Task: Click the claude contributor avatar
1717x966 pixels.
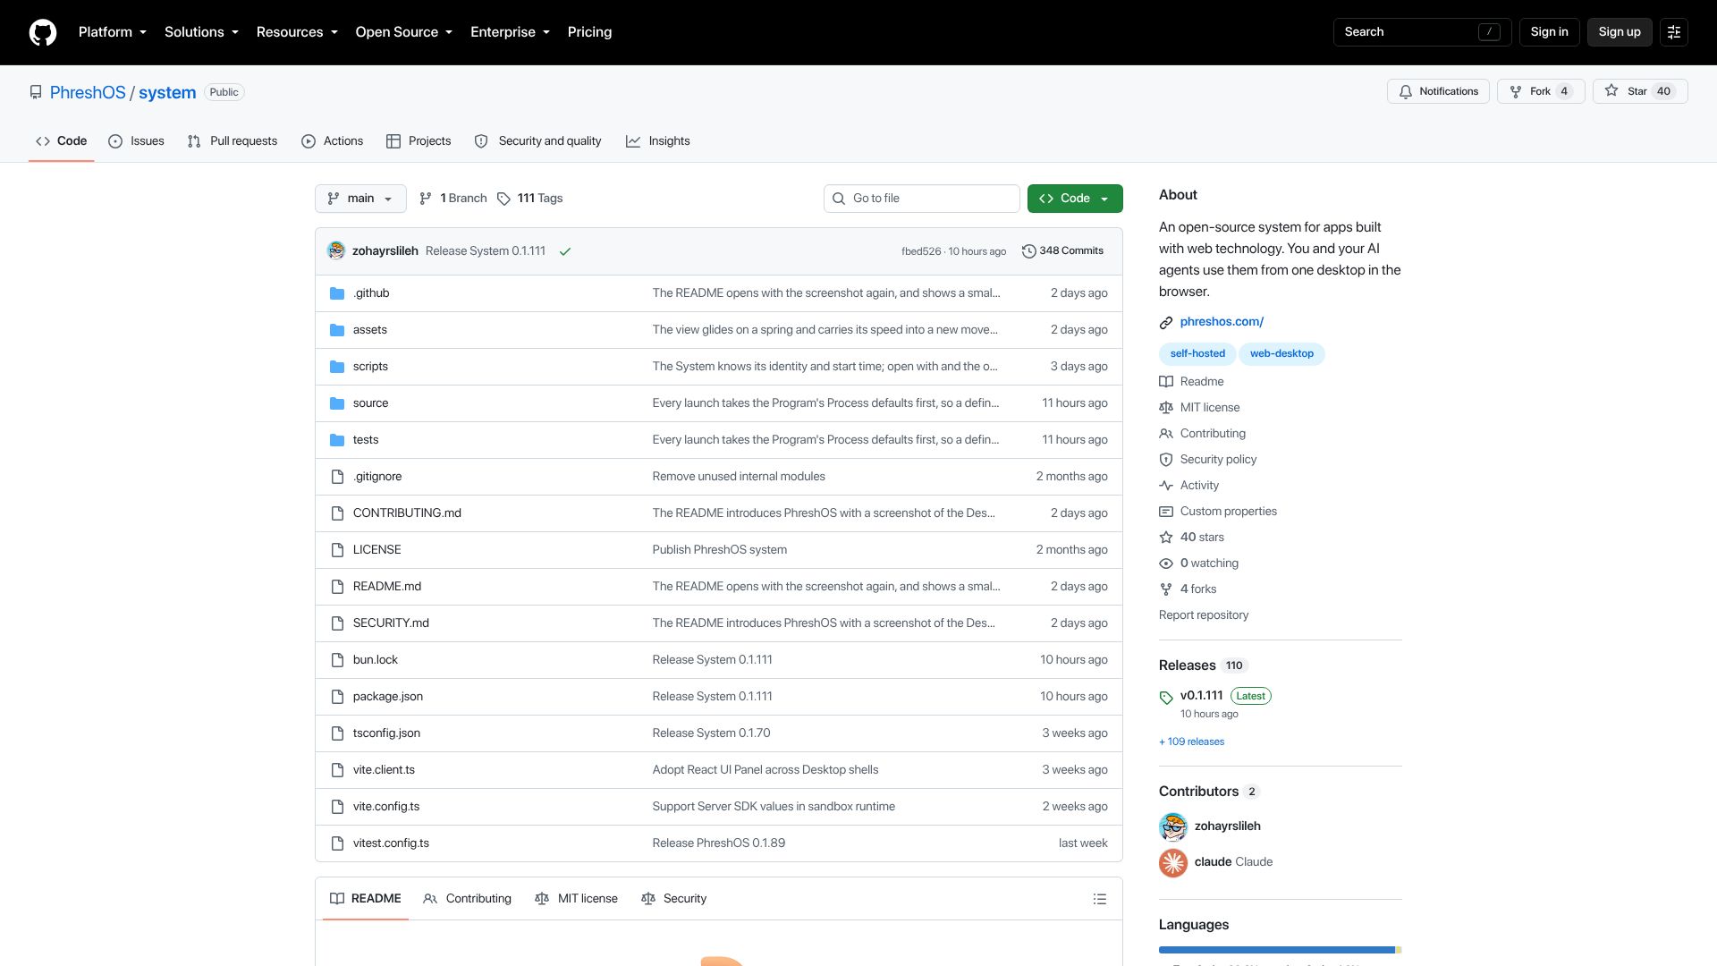Action: point(1173,862)
